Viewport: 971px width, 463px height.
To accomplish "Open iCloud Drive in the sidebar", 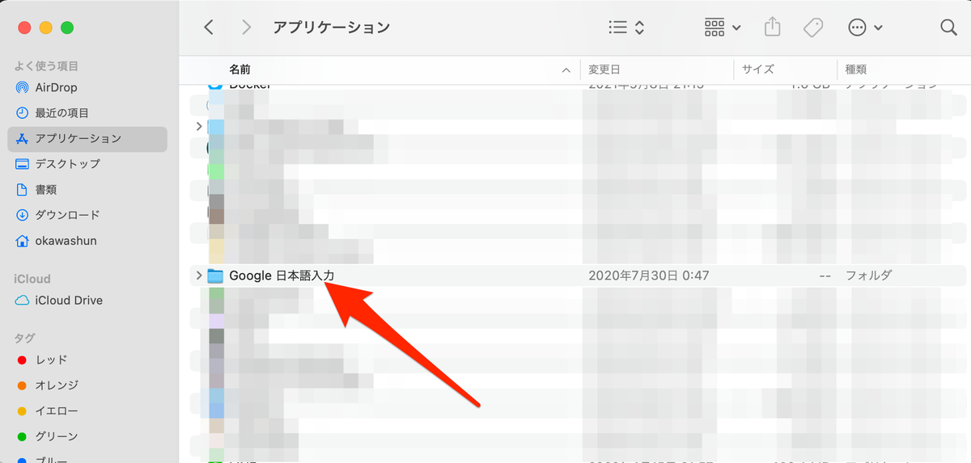I will pyautogui.click(x=87, y=301).
